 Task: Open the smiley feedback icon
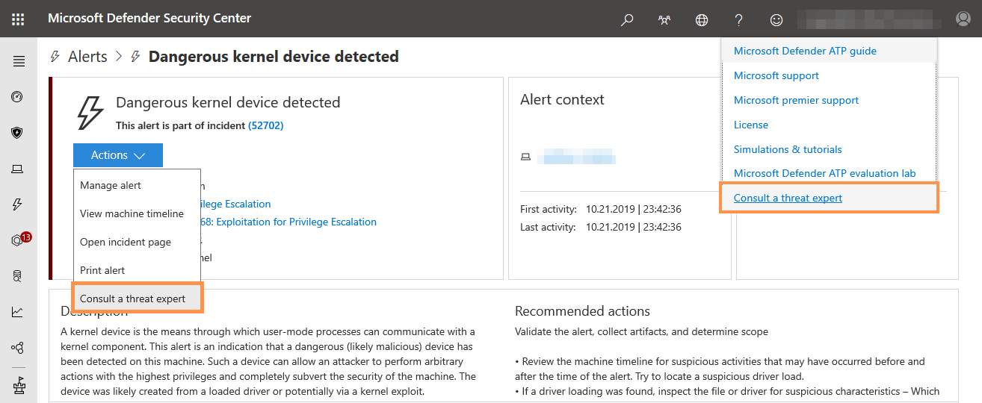(x=776, y=19)
